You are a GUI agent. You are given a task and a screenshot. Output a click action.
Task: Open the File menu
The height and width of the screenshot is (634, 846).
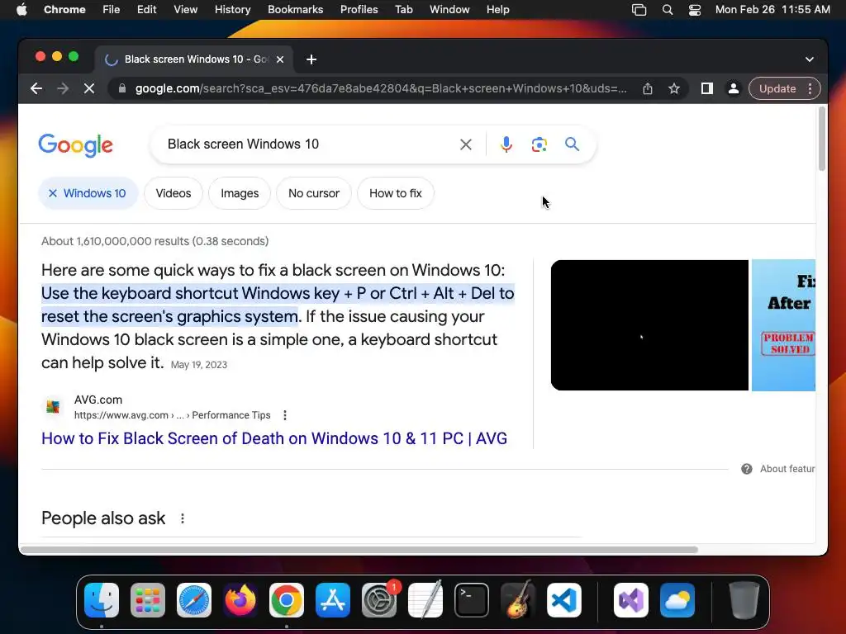(x=112, y=10)
